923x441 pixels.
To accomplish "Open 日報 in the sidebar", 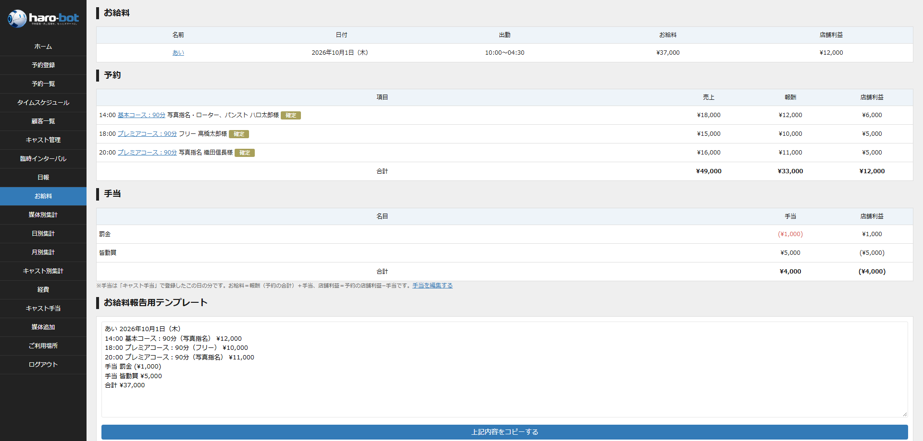I will (x=43, y=178).
